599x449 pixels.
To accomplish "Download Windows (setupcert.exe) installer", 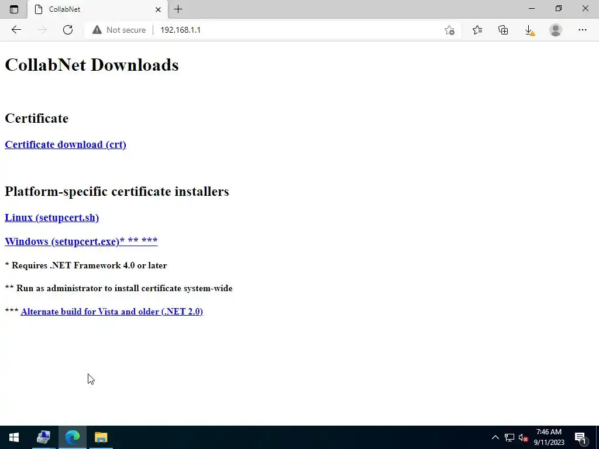I will coord(81,241).
